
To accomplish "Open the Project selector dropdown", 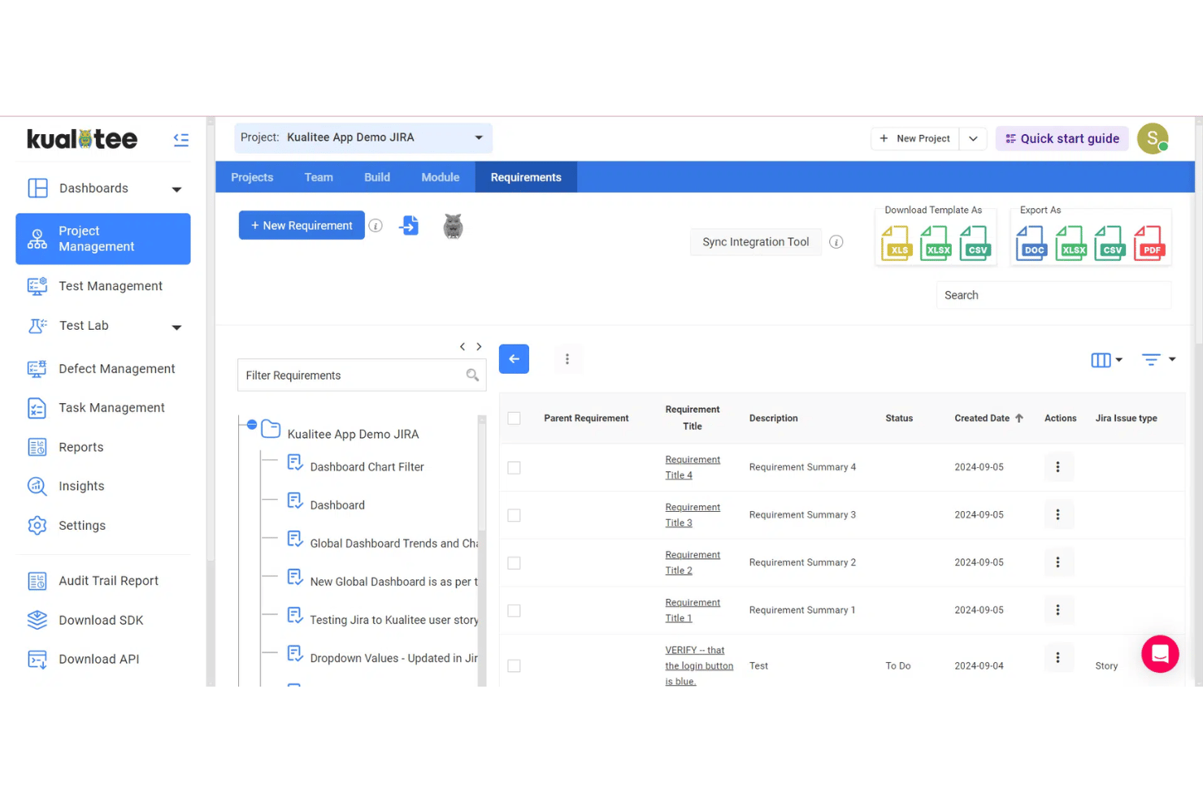I will click(363, 137).
